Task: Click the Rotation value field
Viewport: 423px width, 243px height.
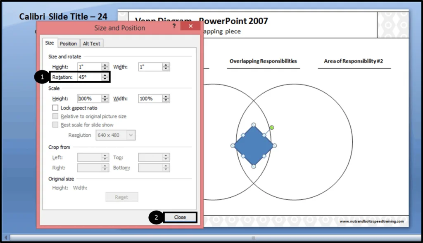Action: coord(90,77)
